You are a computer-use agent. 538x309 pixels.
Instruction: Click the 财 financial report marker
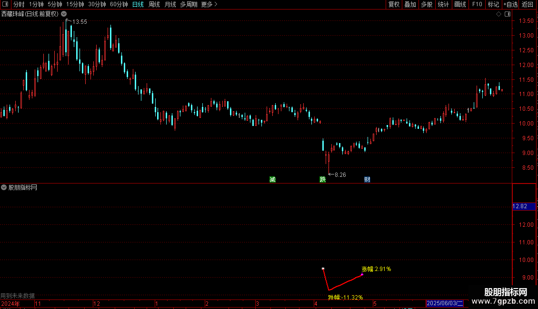coord(367,180)
